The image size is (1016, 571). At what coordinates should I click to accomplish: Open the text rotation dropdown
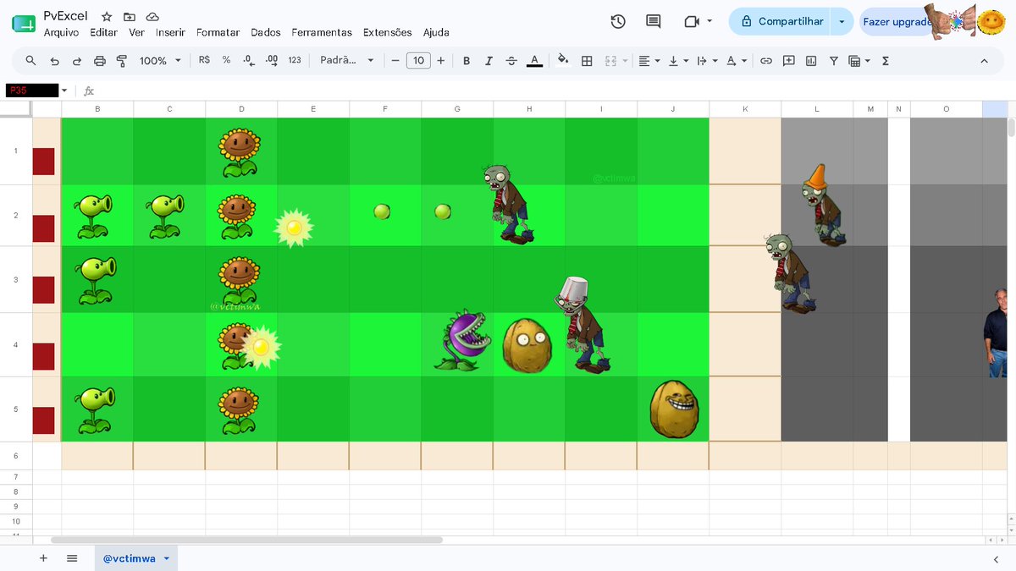737,61
